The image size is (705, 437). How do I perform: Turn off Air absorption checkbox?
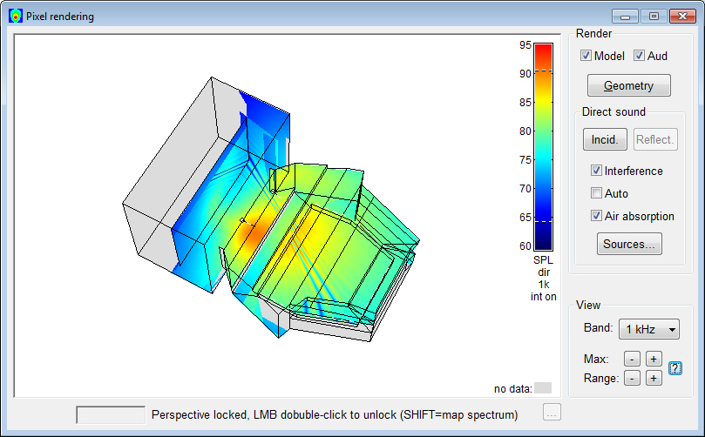coord(597,216)
